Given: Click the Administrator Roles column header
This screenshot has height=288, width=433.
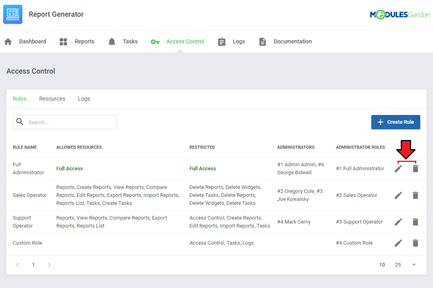Looking at the screenshot, I should (x=361, y=147).
